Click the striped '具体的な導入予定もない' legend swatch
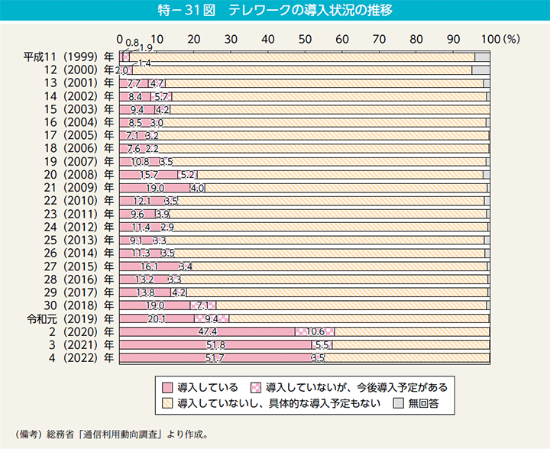The image size is (550, 449). click(x=167, y=403)
